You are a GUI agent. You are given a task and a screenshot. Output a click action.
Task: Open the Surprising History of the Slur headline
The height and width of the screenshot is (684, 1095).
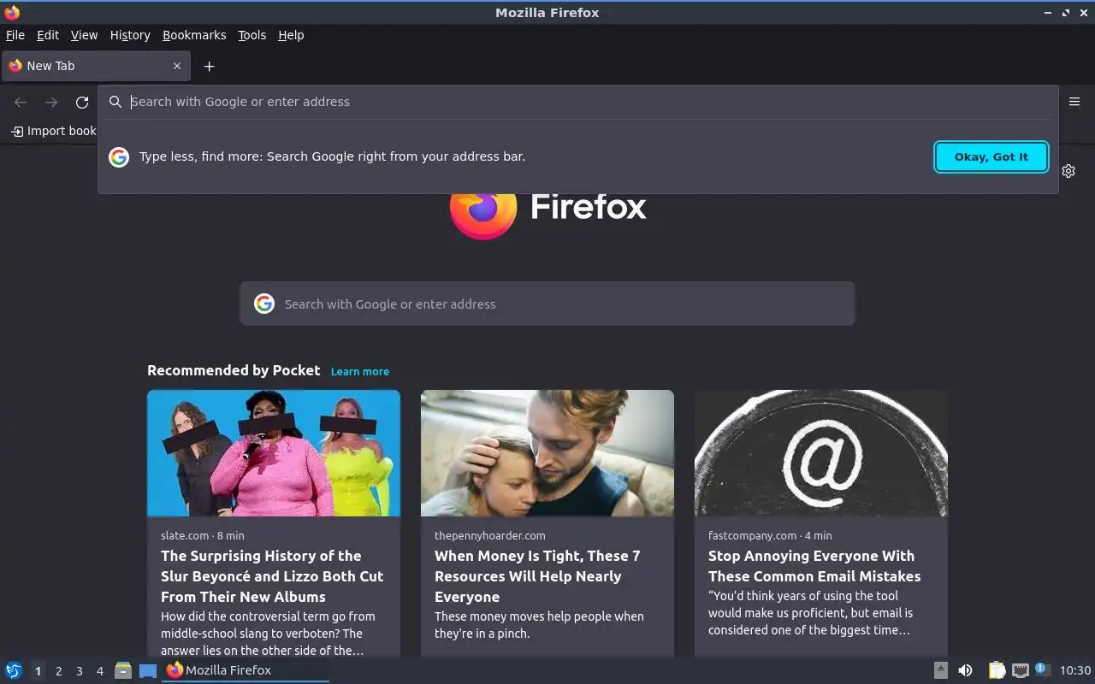pos(272,576)
